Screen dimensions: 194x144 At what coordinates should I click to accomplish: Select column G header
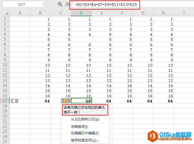(x=143, y=13)
